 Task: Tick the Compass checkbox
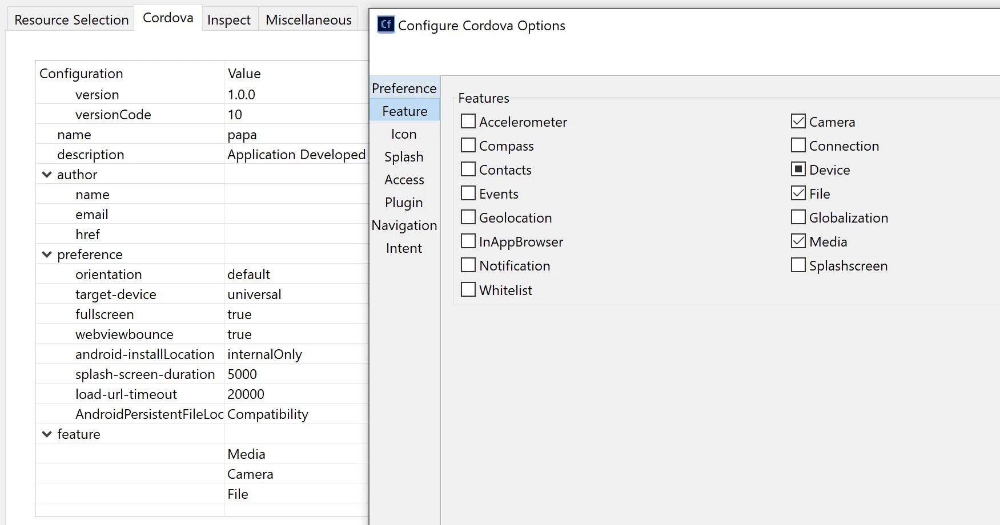click(x=468, y=145)
